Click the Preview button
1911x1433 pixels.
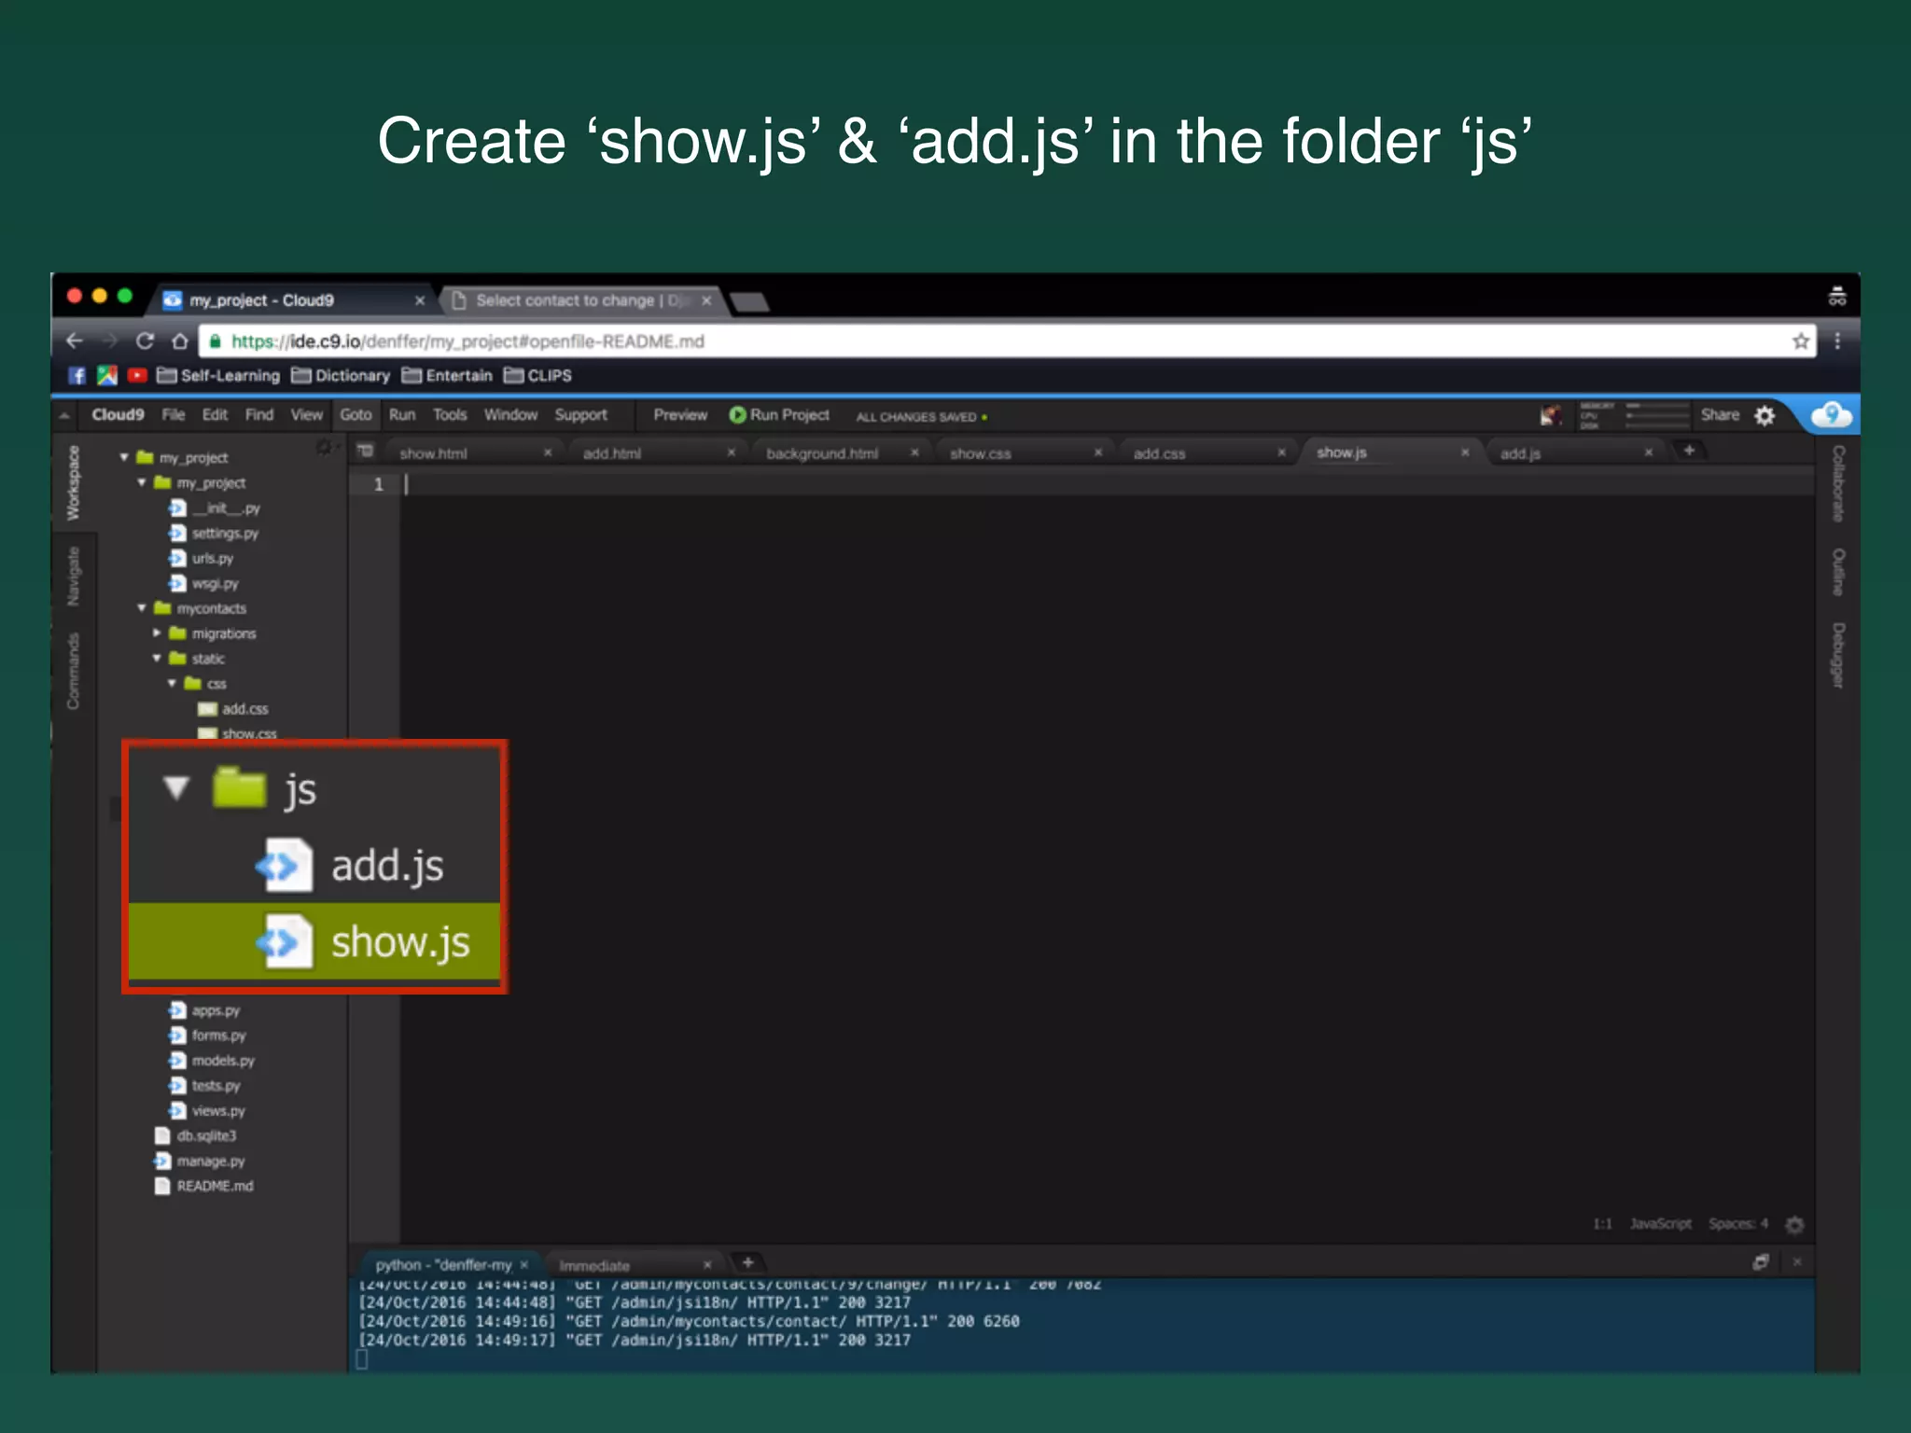[679, 415]
